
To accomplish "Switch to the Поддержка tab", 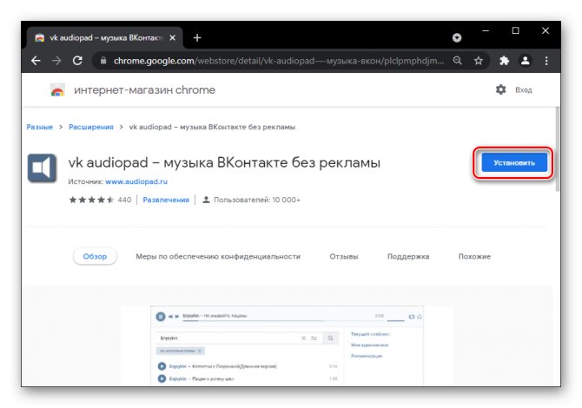I will pos(408,257).
